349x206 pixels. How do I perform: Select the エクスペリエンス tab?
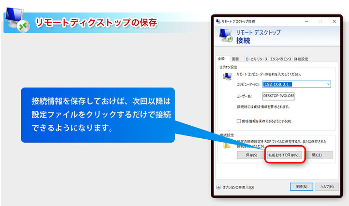[x=281, y=59]
